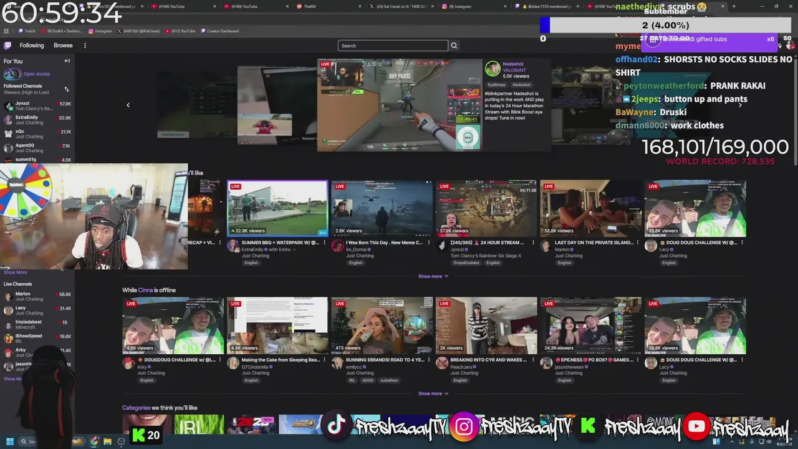Image resolution: width=798 pixels, height=449 pixels.
Task: Expand Show more under Cinna offline section
Action: click(x=433, y=393)
